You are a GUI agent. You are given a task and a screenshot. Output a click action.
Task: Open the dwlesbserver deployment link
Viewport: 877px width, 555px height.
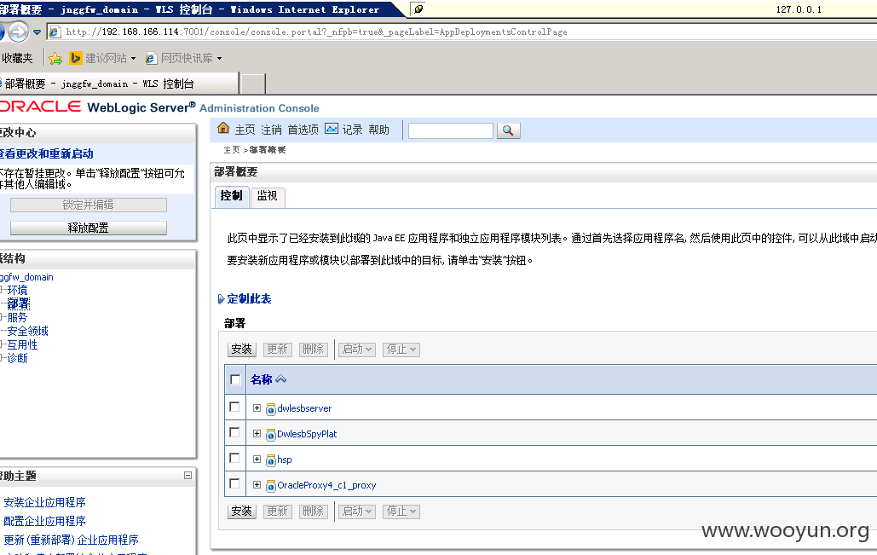point(304,408)
